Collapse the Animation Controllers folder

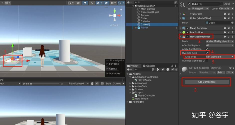tap(130, 77)
